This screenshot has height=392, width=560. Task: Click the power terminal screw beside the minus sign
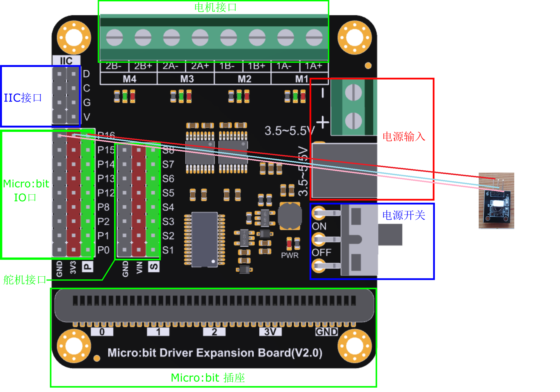coord(353,92)
